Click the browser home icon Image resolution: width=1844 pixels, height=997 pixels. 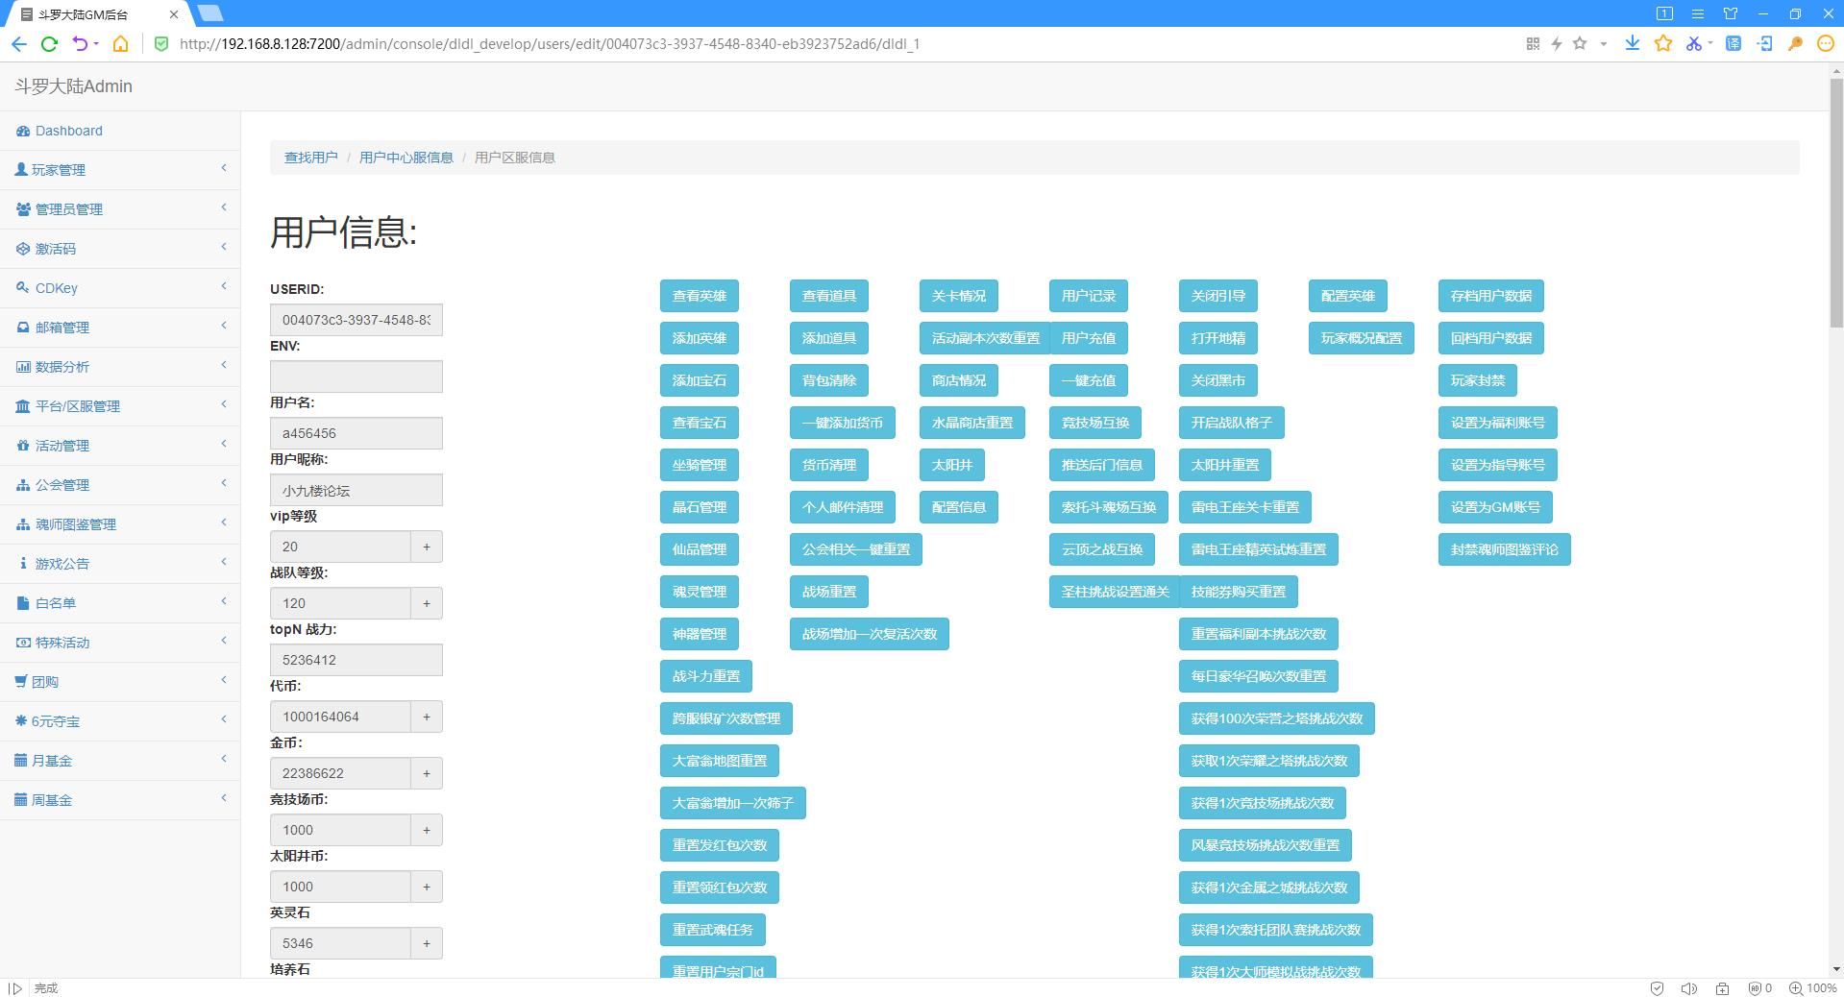[120, 43]
